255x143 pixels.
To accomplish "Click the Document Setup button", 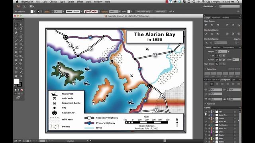I will point(144,12).
